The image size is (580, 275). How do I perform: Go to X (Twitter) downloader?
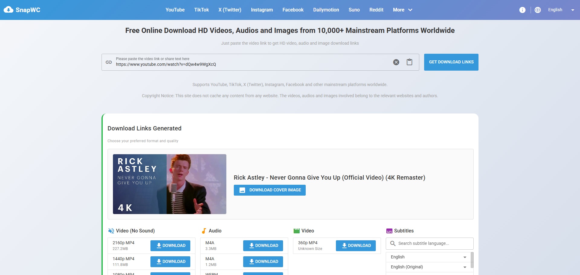tap(230, 10)
